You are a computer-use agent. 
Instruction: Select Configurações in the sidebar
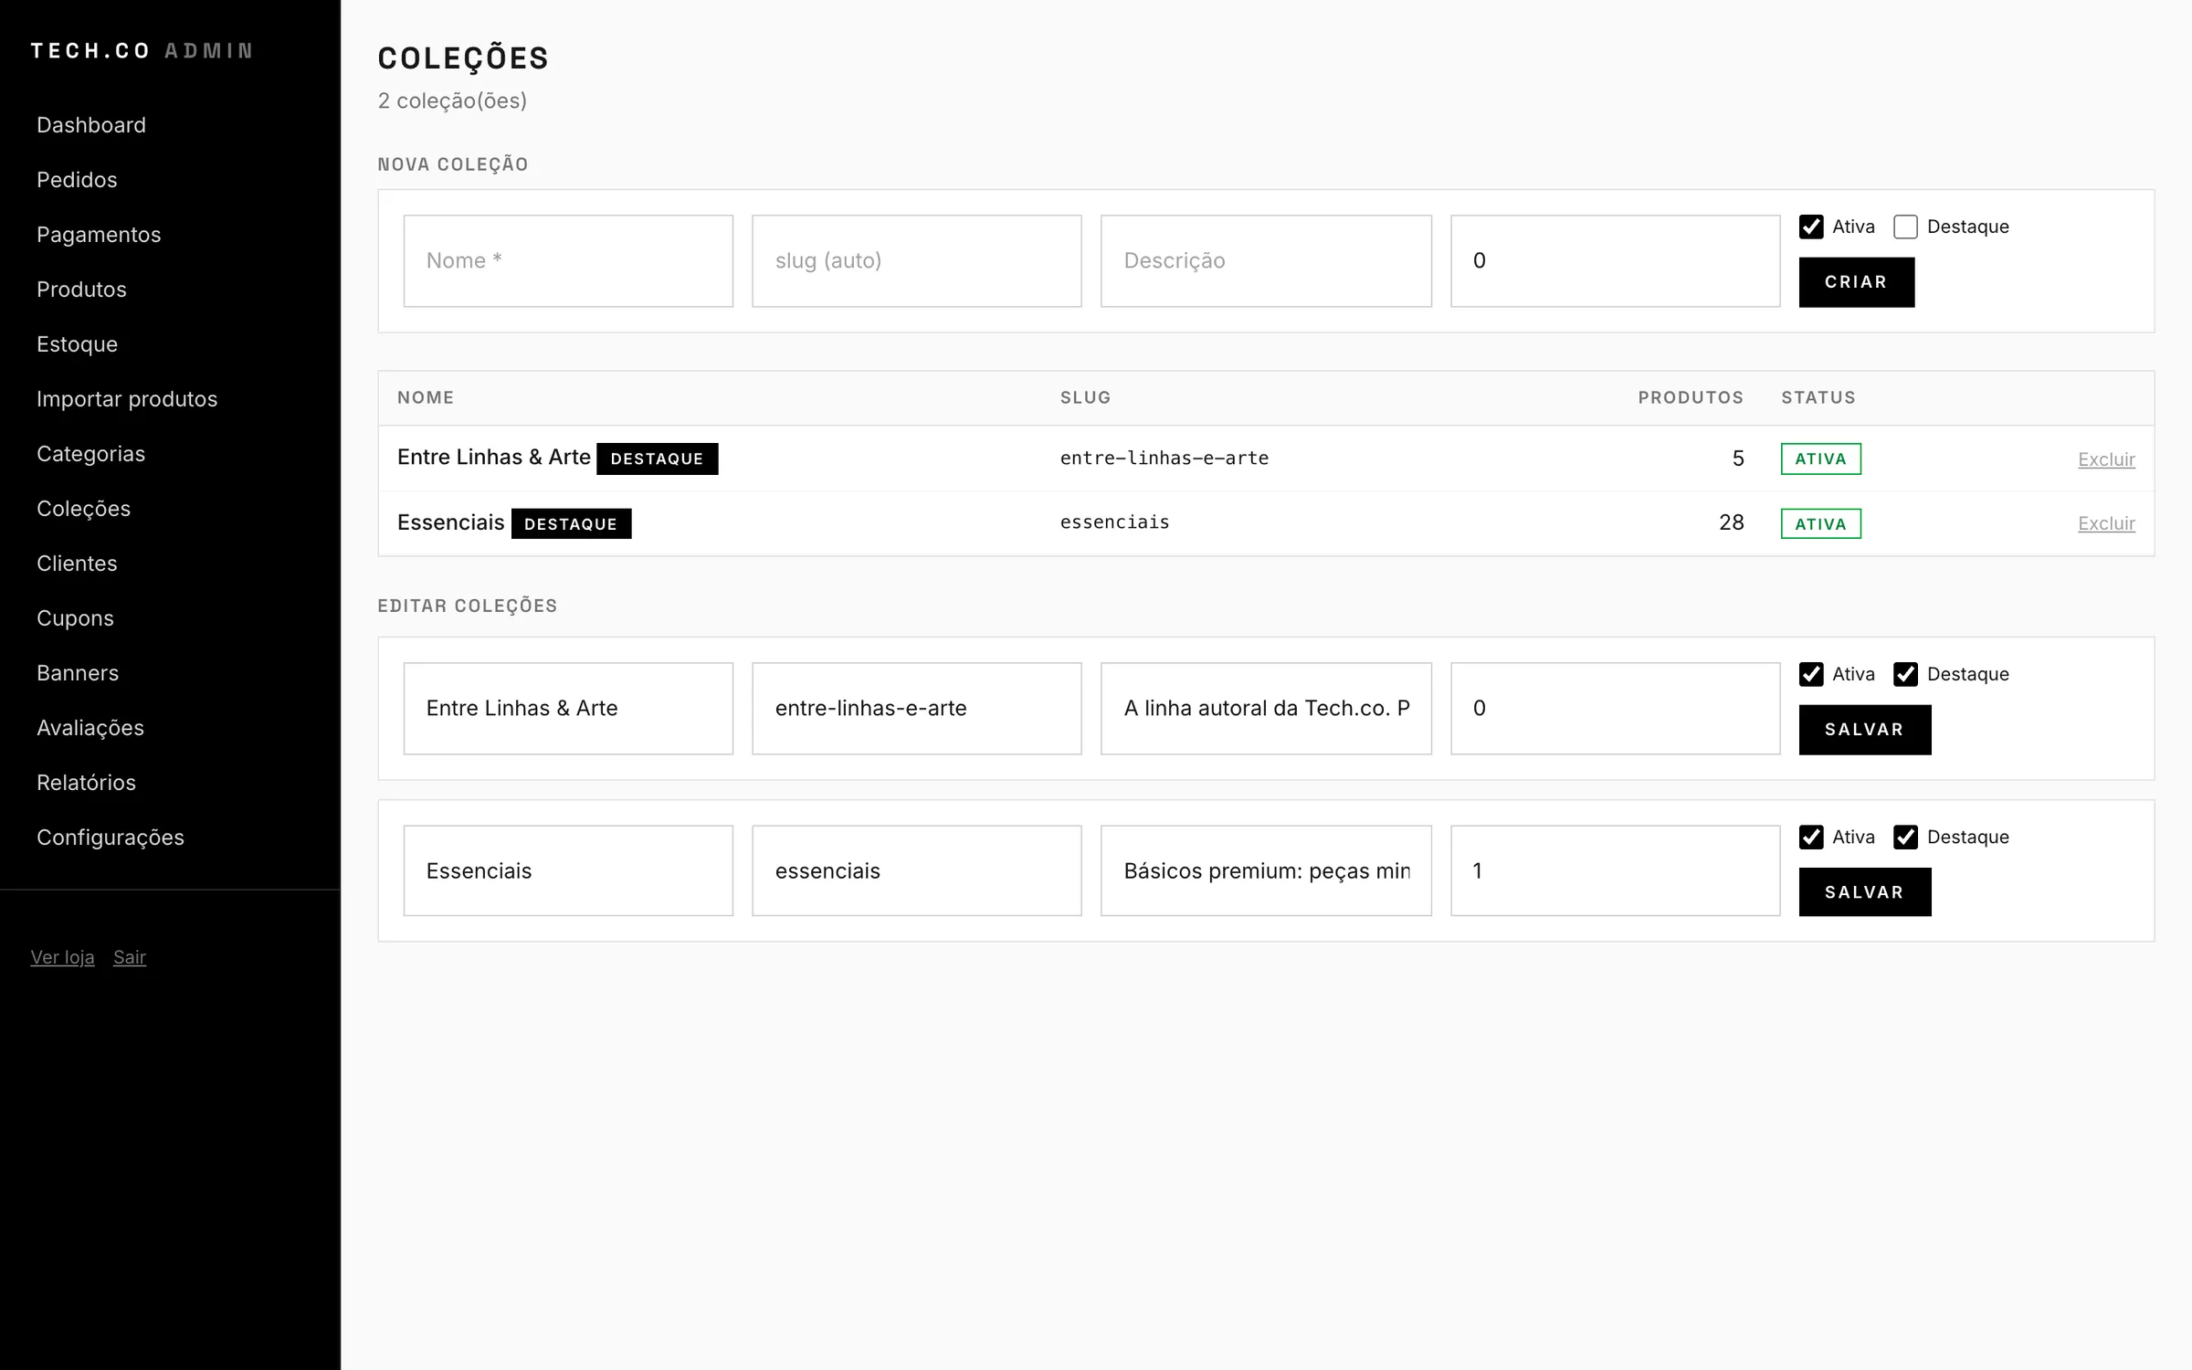111,838
